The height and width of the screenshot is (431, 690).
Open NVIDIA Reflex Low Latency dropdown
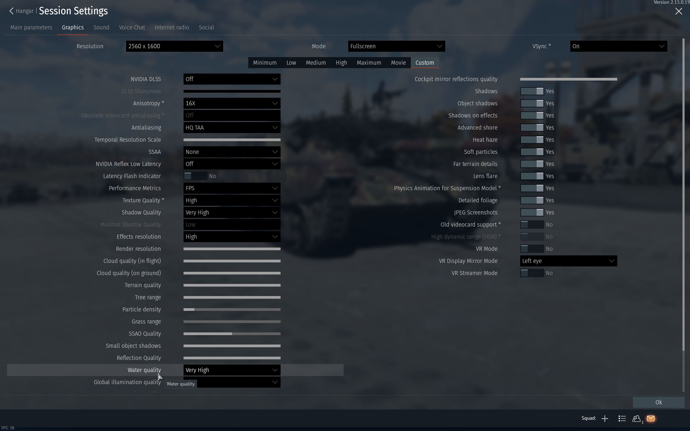(x=232, y=164)
